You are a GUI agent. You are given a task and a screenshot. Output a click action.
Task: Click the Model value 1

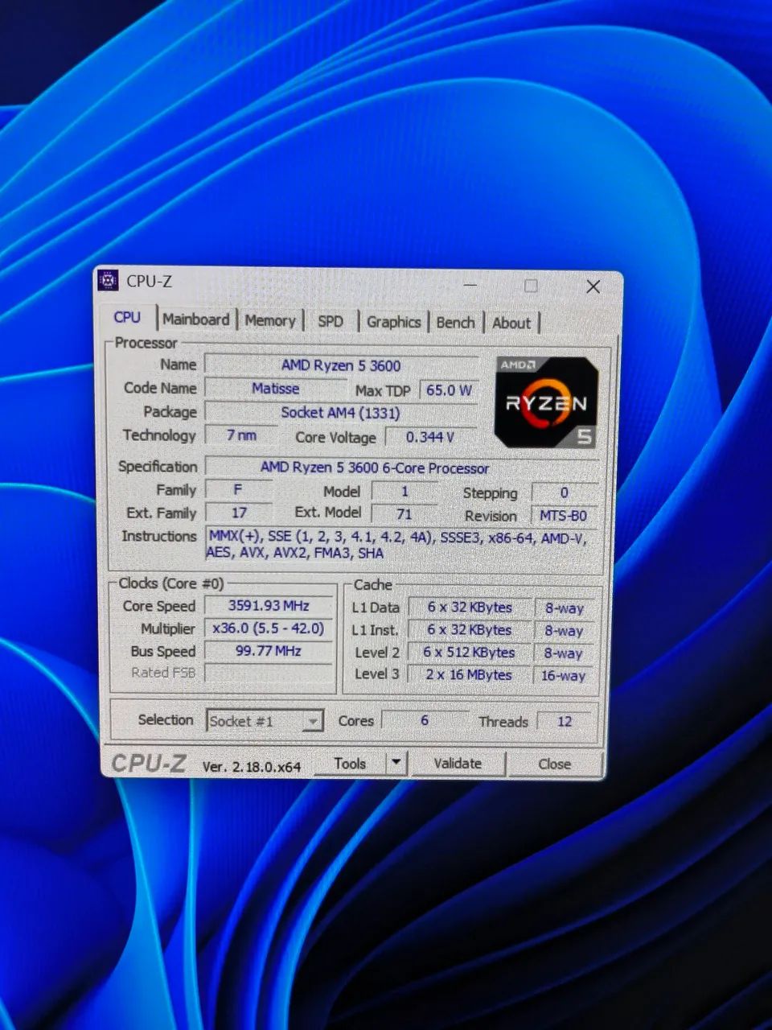click(x=404, y=491)
